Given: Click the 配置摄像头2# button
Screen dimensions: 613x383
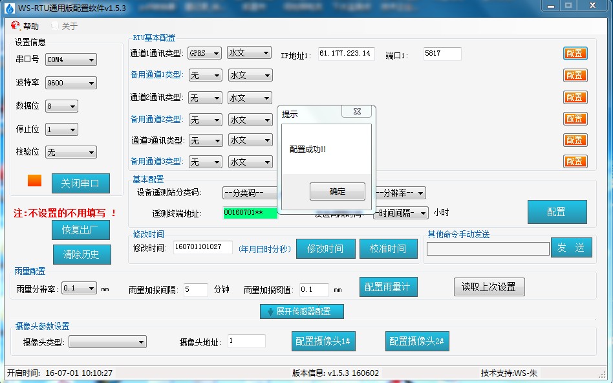Looking at the screenshot, I should [417, 341].
